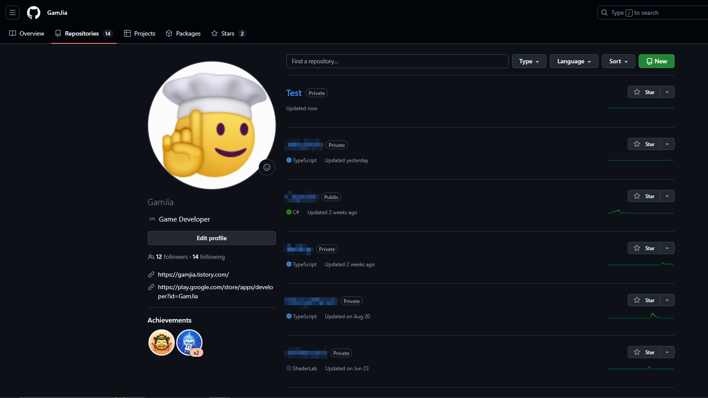Viewport: 708px width, 398px height.
Task: Set status via smiley emoji icon
Action: coord(267,167)
